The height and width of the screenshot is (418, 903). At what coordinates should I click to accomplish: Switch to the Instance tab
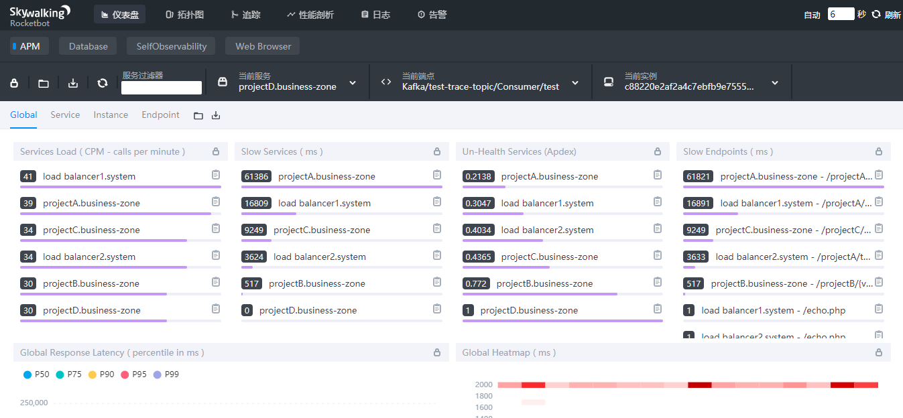(111, 115)
